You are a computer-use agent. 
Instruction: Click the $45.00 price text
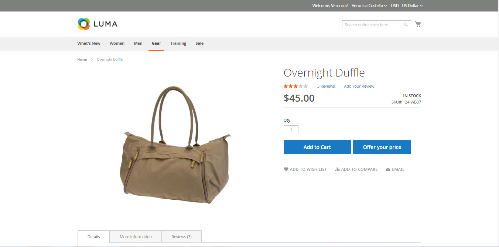tap(299, 98)
